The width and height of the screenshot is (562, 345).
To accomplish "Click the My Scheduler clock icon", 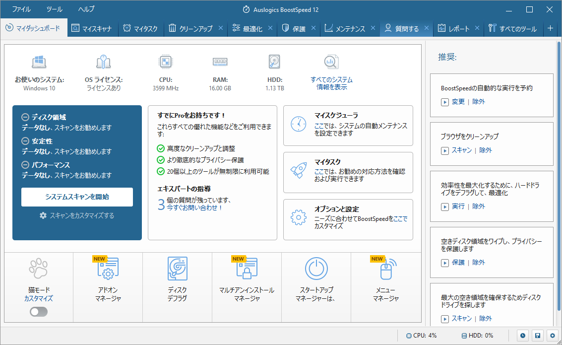I will pyautogui.click(x=299, y=124).
